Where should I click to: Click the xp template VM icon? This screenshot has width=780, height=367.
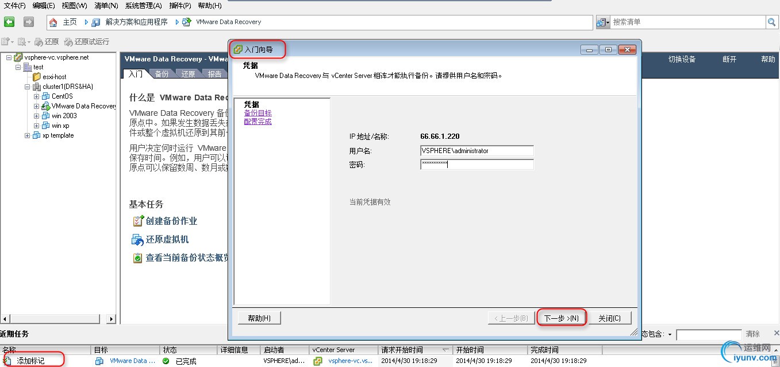(x=37, y=135)
